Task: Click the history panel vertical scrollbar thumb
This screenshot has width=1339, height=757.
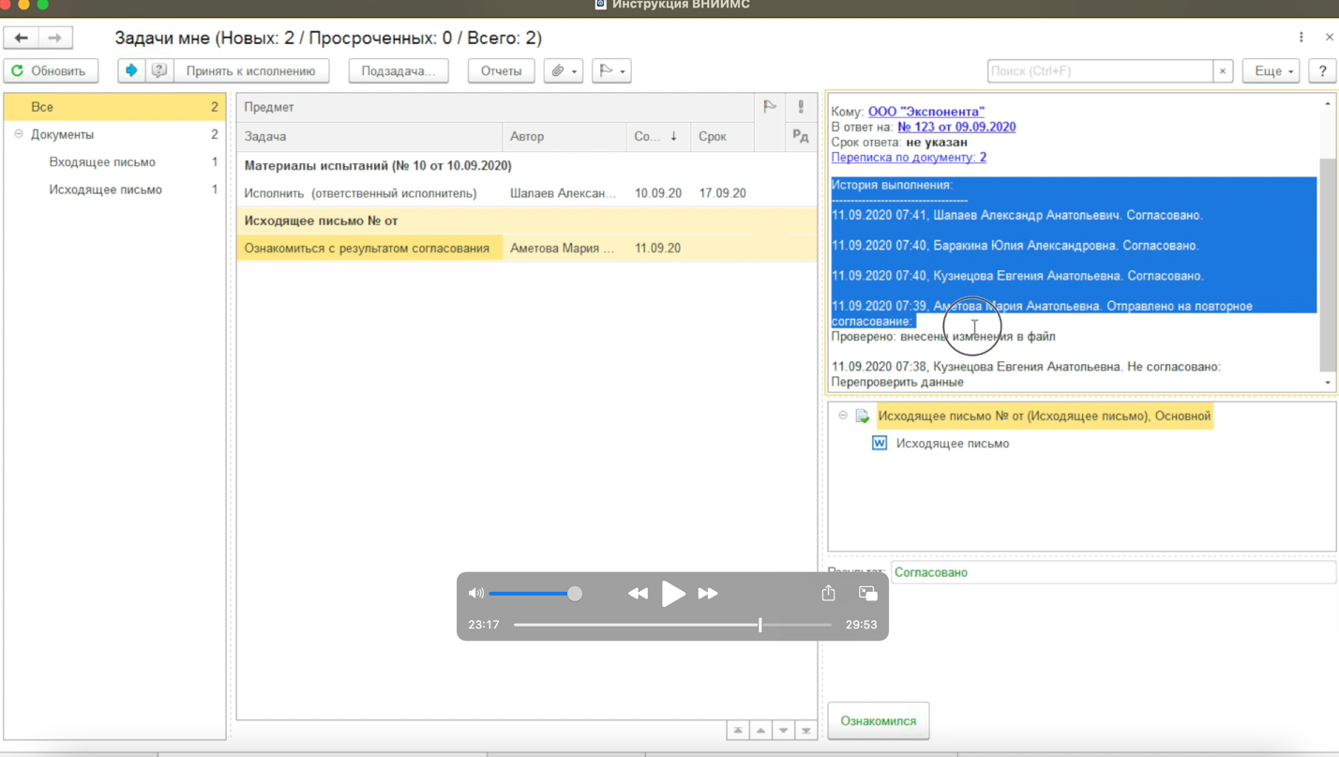Action: click(x=1328, y=265)
